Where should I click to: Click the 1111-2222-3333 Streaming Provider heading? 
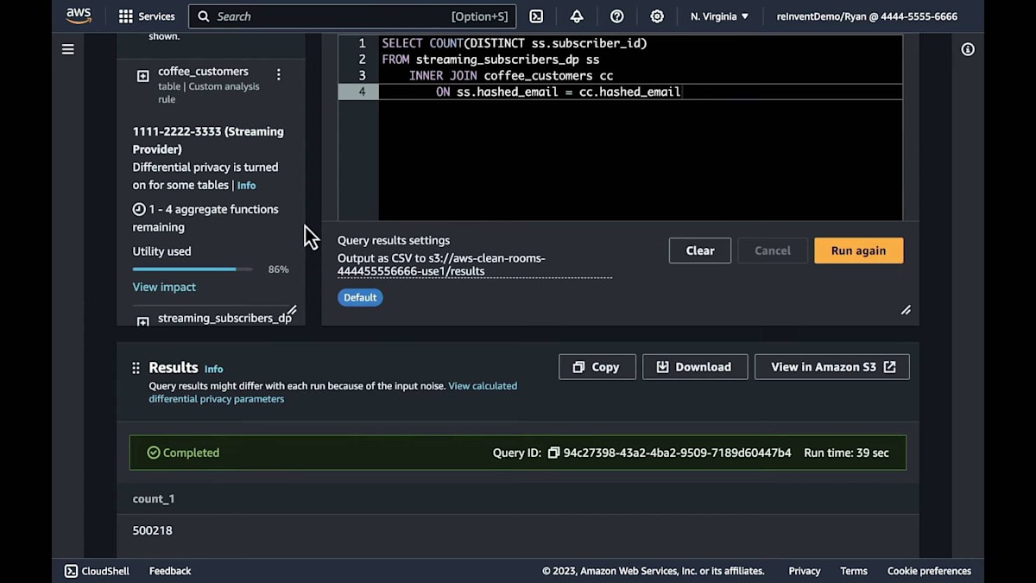208,141
